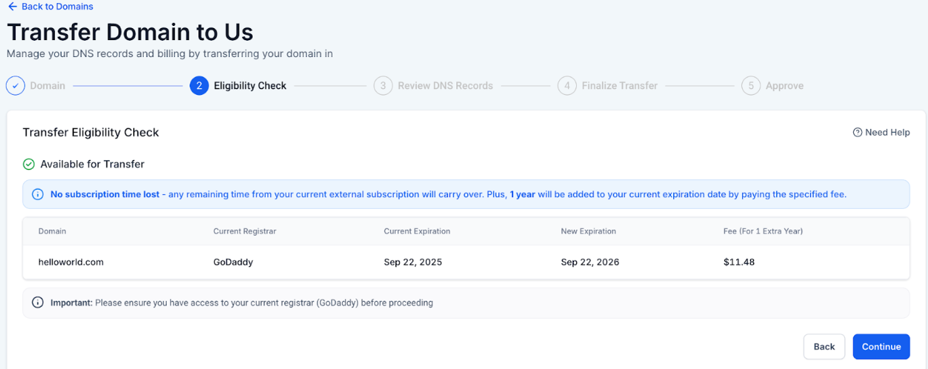Follow the Back to Domains link
This screenshot has height=369, width=928.
click(57, 7)
